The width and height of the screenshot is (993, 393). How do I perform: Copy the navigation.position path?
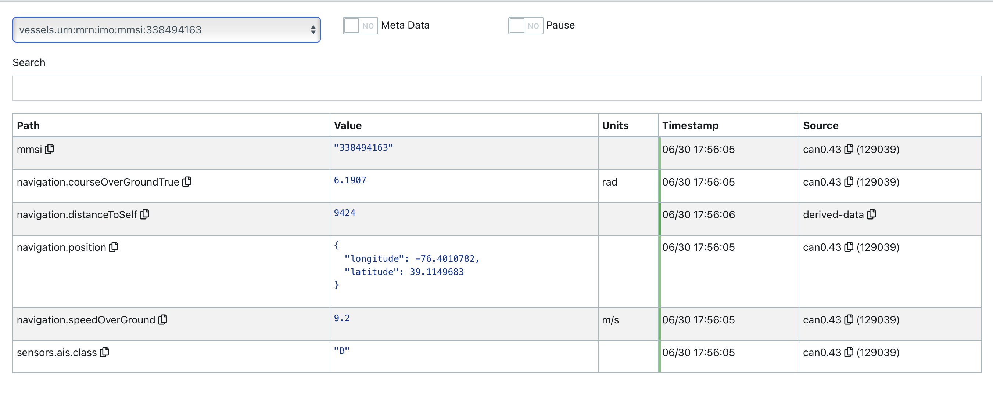[114, 247]
